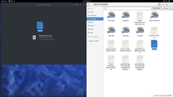Select the clip.mp4 video file
This screenshot has width=173, height=97.
140,32
